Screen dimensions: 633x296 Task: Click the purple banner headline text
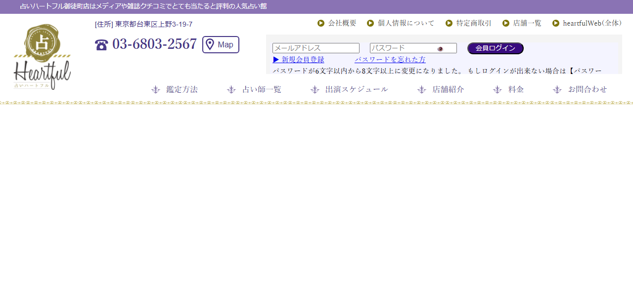click(x=143, y=6)
